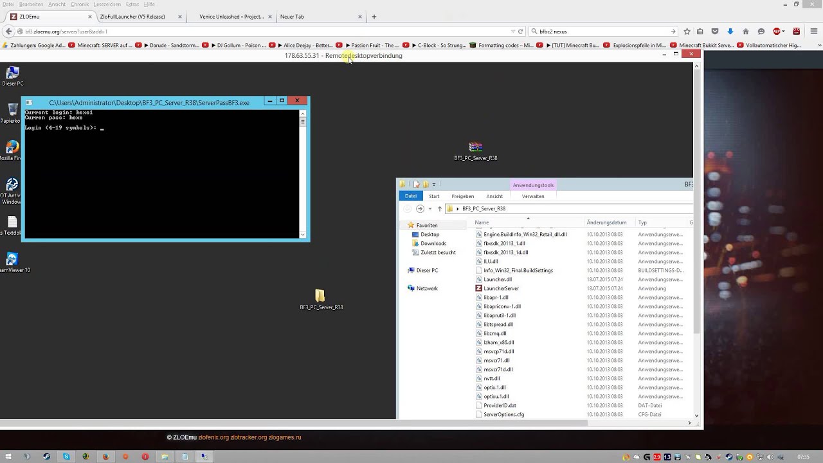Click the console window vertical scrollbar

pos(303,174)
